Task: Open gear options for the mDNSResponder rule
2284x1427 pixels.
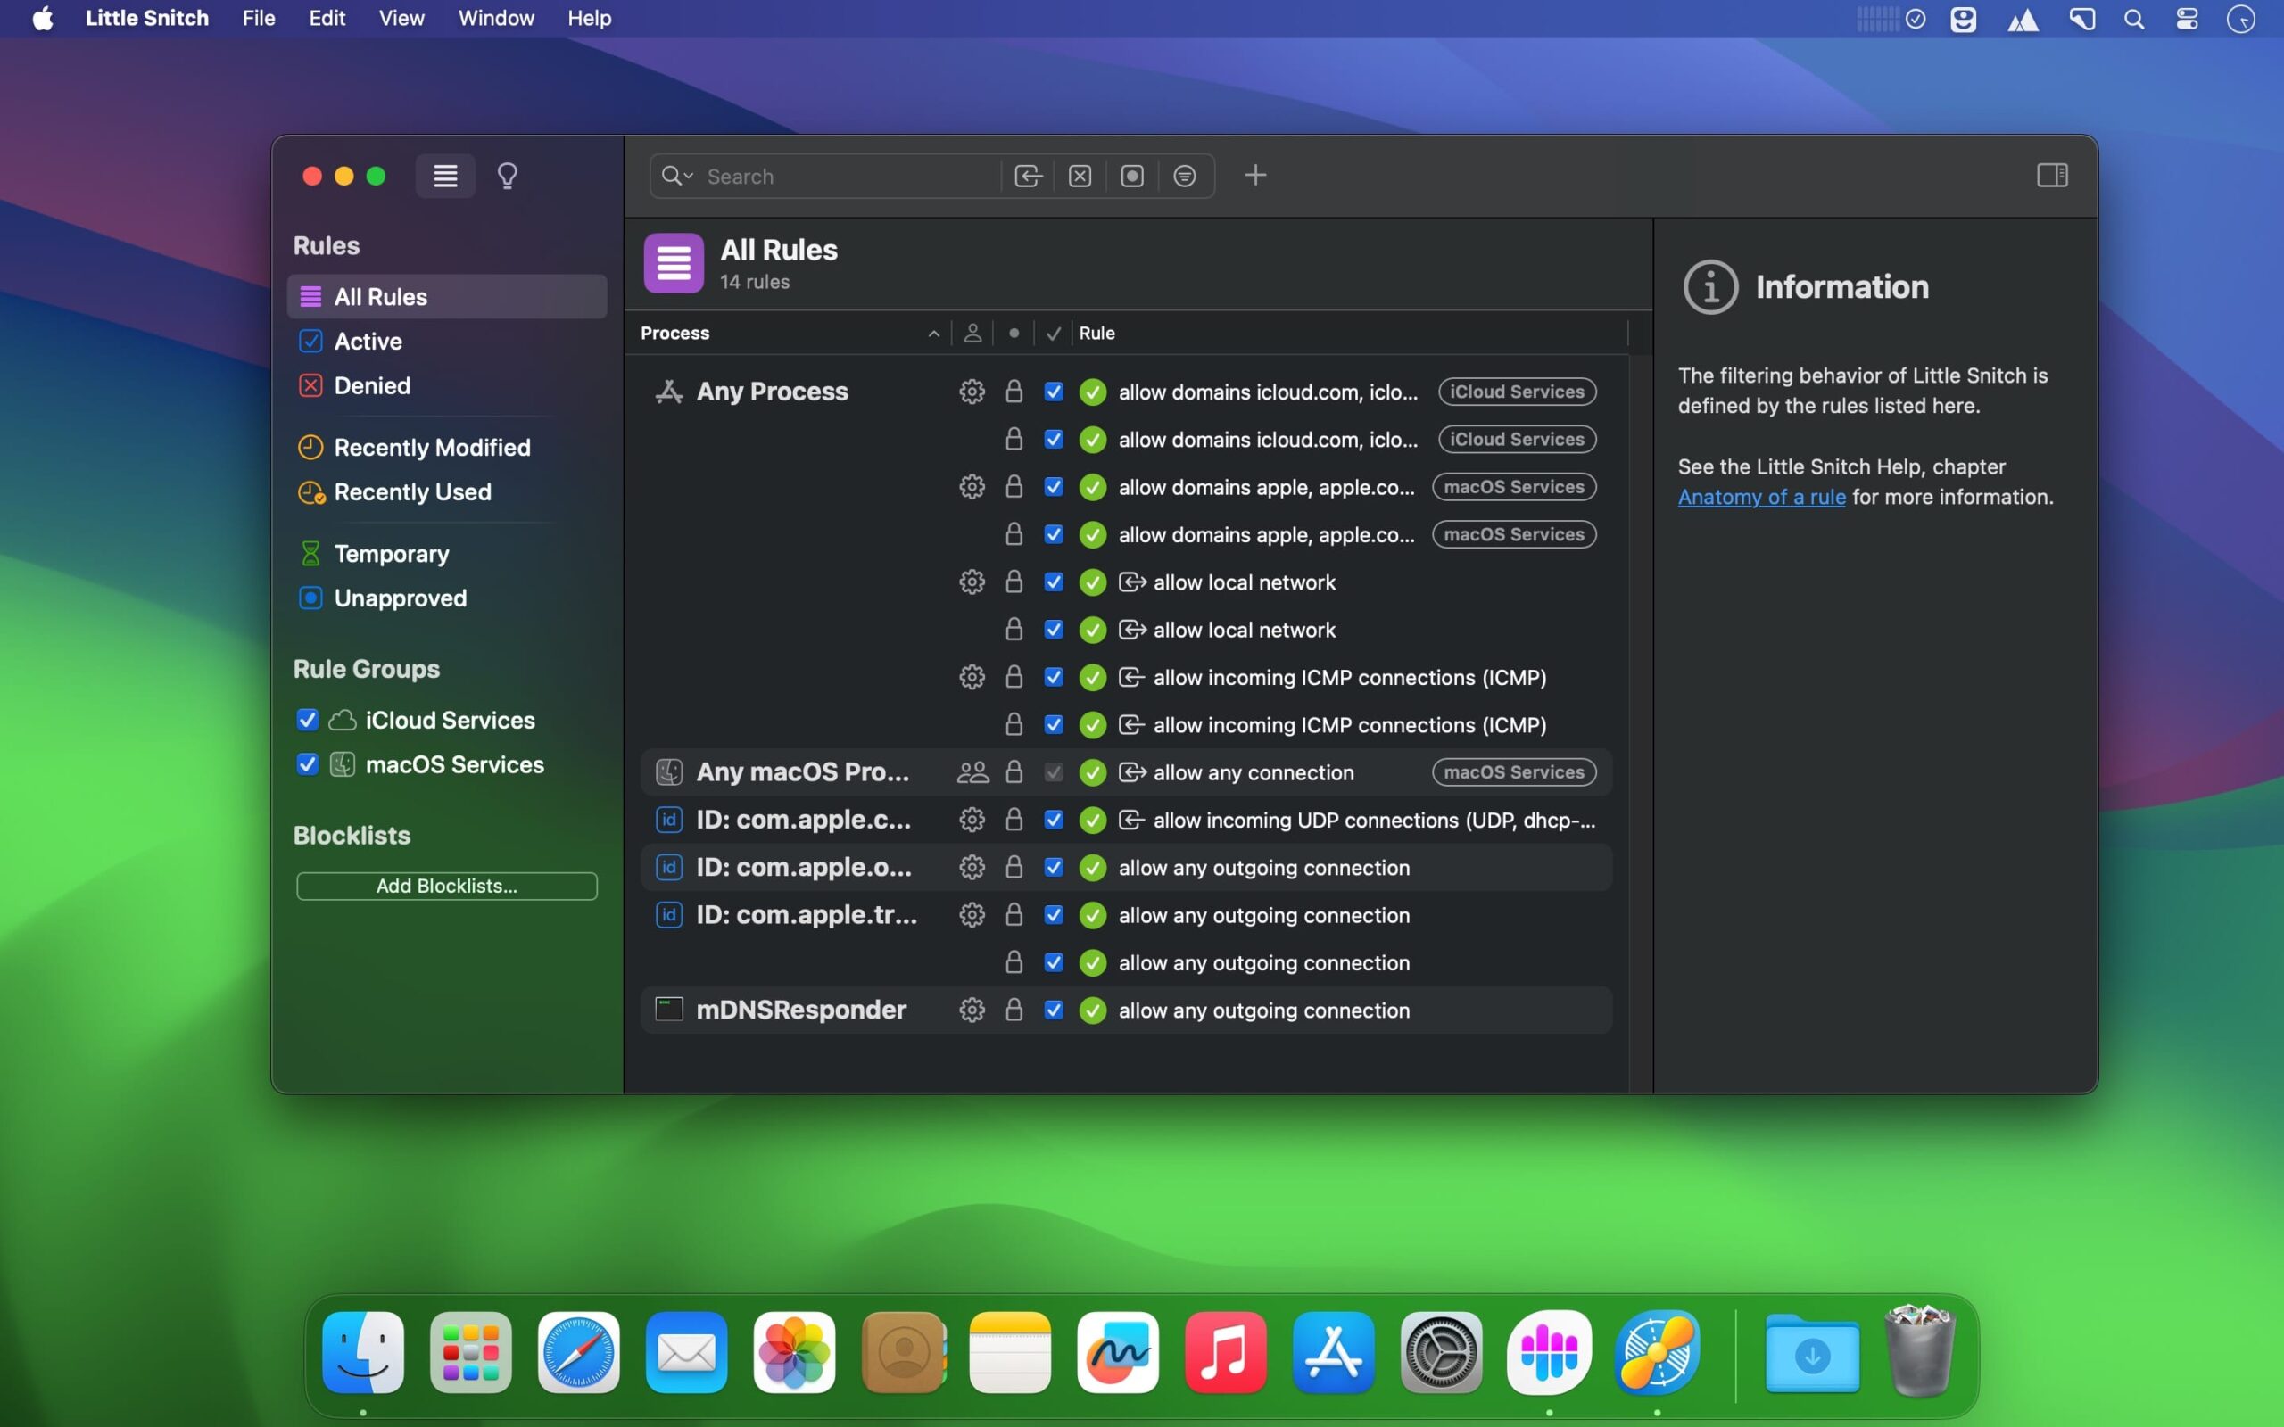Action: tap(972, 1009)
